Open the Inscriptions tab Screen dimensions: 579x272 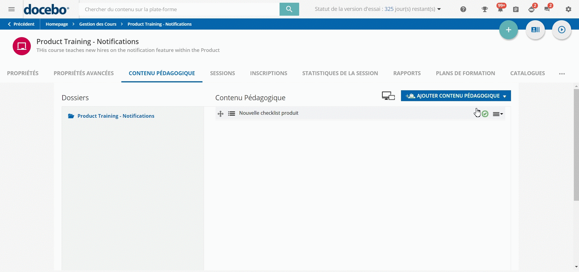(x=269, y=73)
